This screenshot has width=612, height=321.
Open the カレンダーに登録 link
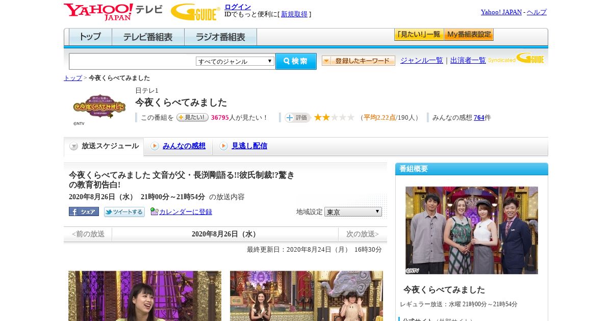(x=186, y=212)
